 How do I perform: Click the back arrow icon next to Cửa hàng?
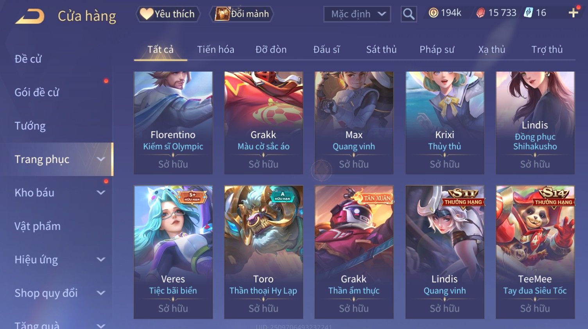(x=30, y=16)
